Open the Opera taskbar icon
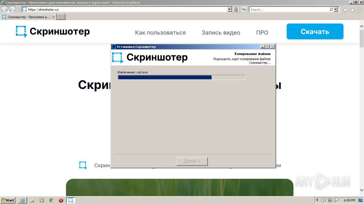Screen dimensions: 364x204 61,200
